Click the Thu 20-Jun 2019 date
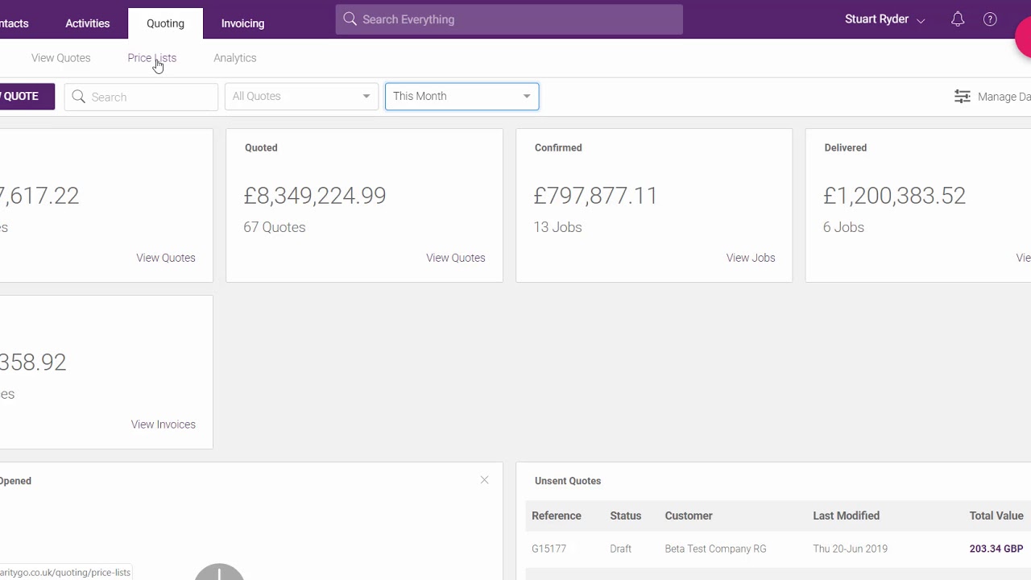The height and width of the screenshot is (580, 1031). click(x=850, y=549)
